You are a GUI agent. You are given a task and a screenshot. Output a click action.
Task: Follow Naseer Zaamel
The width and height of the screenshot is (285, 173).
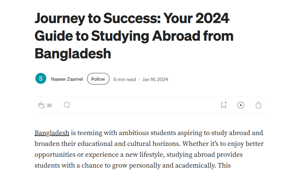coord(98,79)
